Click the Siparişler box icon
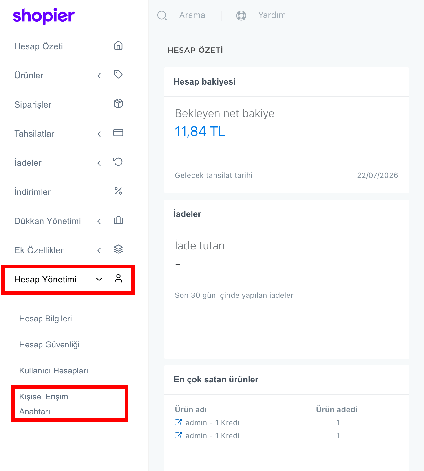 [x=118, y=103]
